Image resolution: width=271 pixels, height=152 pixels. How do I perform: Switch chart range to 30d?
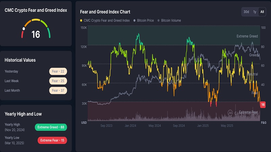pos(246,12)
